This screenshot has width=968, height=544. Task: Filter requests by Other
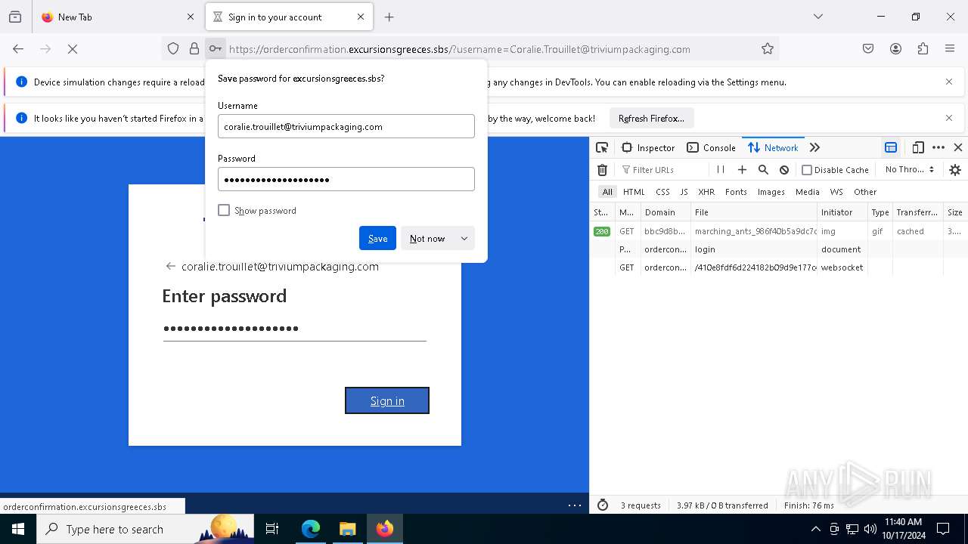point(865,192)
